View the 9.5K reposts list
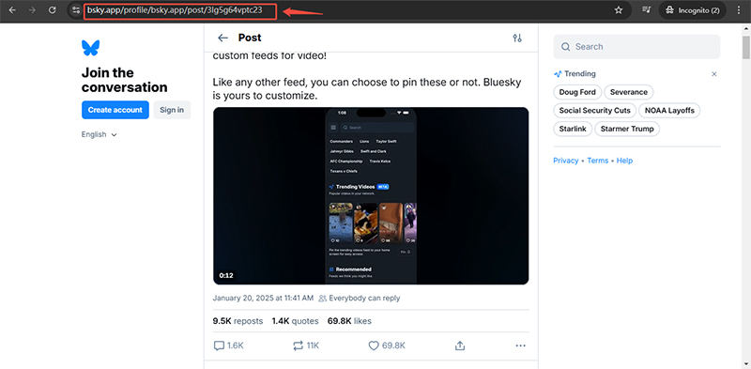Image resolution: width=751 pixels, height=369 pixels. (238, 321)
